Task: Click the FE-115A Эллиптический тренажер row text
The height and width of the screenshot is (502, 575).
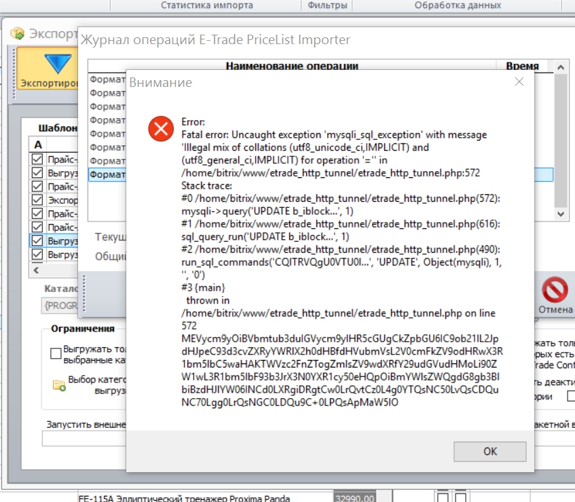Action: 184,498
